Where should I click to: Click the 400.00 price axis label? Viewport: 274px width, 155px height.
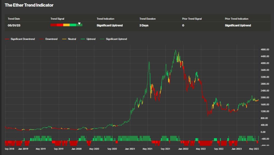pos(264,125)
